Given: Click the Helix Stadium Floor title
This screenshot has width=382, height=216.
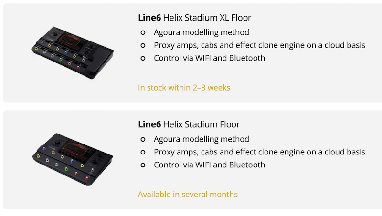Looking at the screenshot, I should tap(201, 125).
